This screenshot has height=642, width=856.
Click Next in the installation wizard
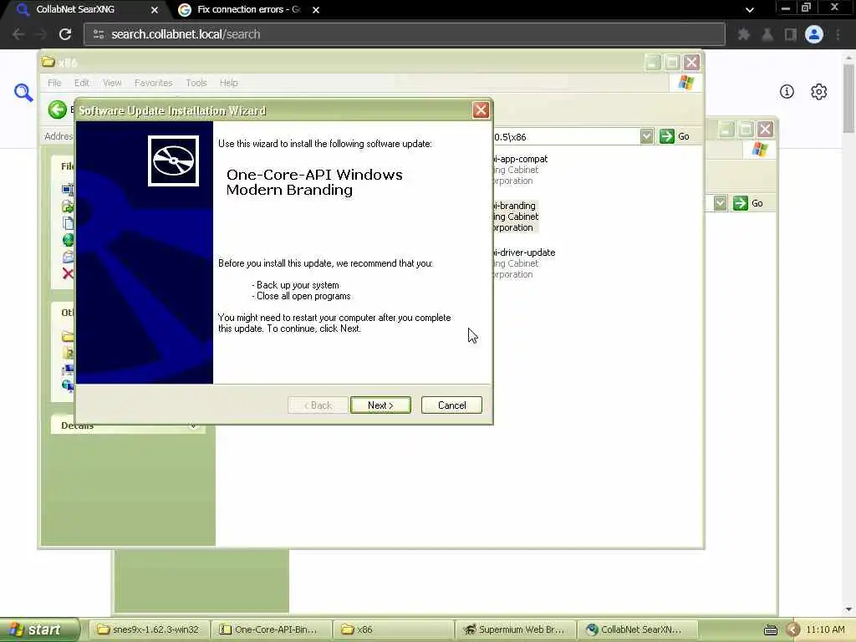click(x=380, y=405)
